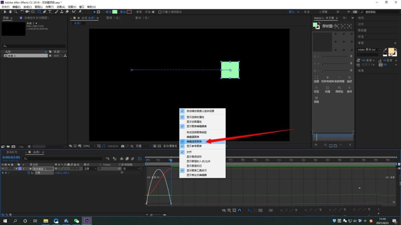Click the Graph Editor icon in timeline

click(x=140, y=159)
